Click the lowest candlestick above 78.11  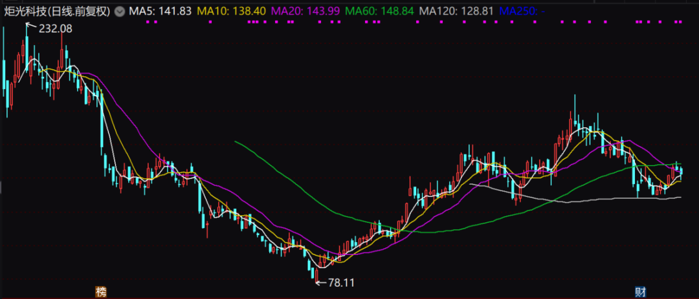point(316,270)
